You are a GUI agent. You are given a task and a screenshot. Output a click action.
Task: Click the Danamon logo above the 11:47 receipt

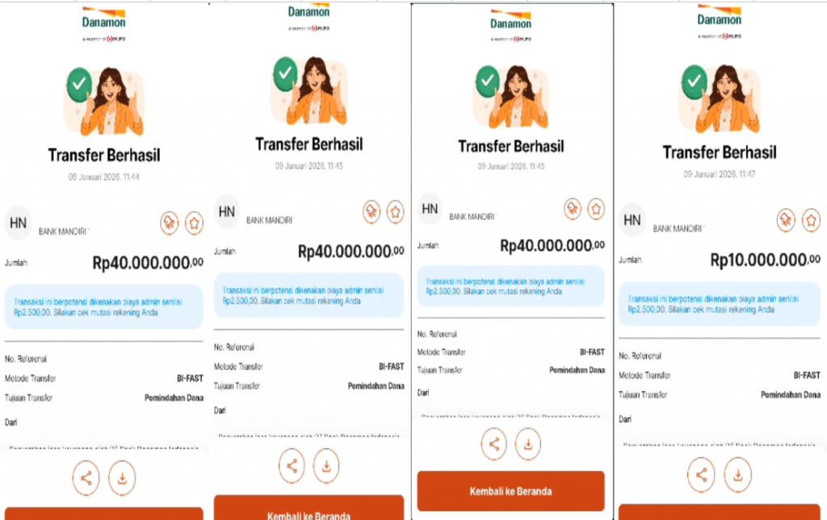(720, 22)
